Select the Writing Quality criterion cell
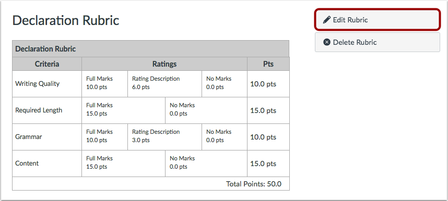The width and height of the screenshot is (448, 201). (47, 84)
